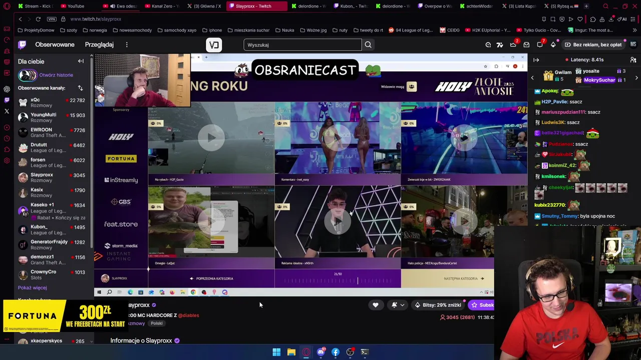This screenshot has width=641, height=360.
Task: Click the bookmark heart icon in address bar
Action: [580, 19]
